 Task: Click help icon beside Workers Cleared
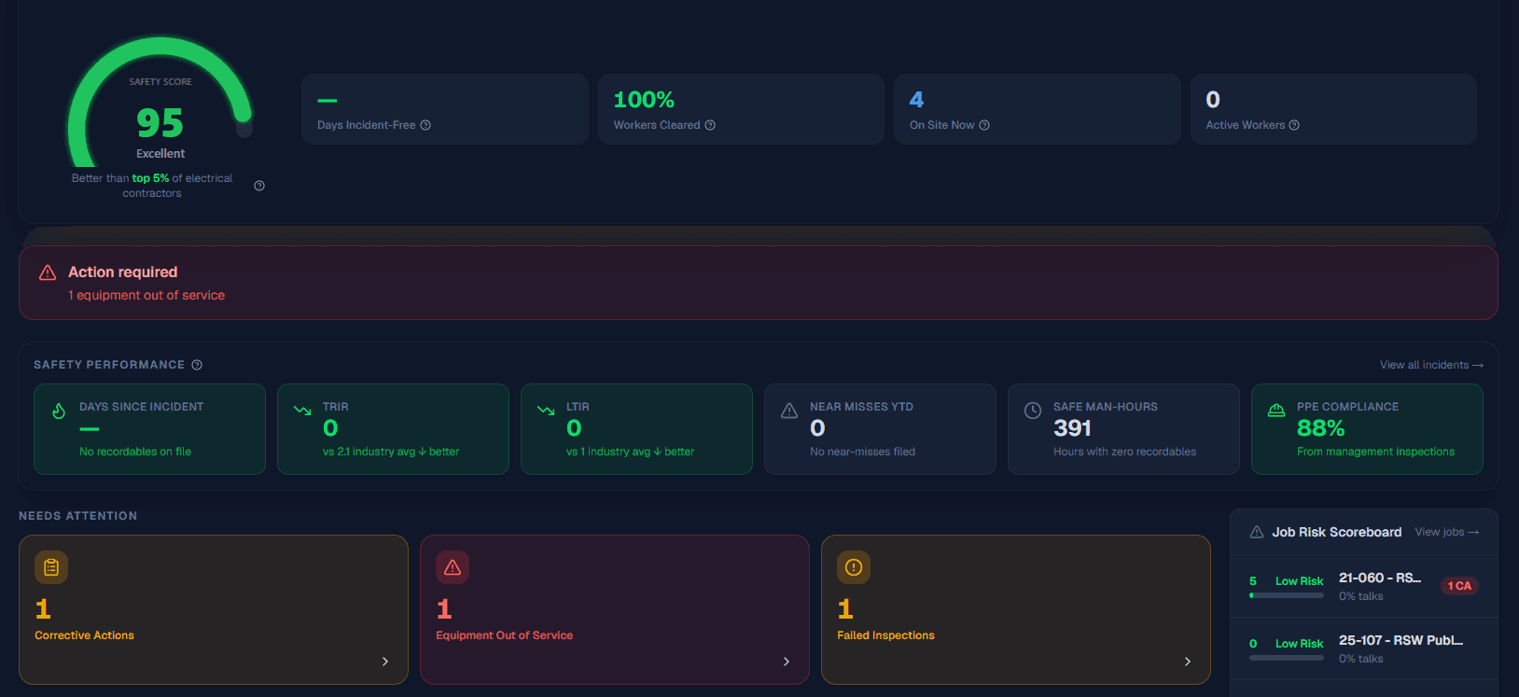pyautogui.click(x=710, y=125)
